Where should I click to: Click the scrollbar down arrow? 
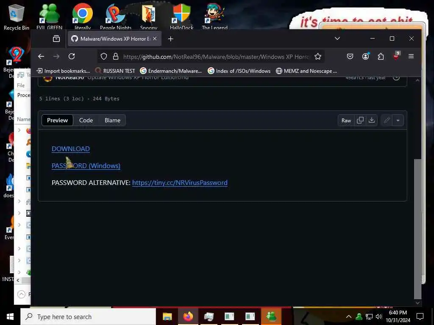(x=417, y=303)
